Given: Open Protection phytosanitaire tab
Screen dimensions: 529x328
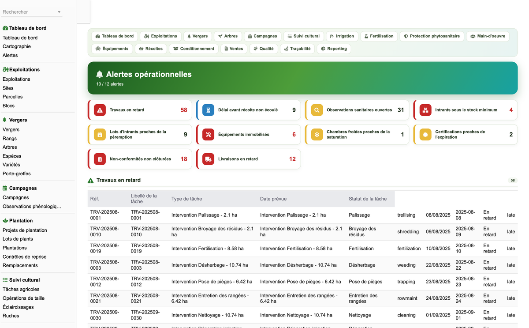Looking at the screenshot, I should click(432, 36).
